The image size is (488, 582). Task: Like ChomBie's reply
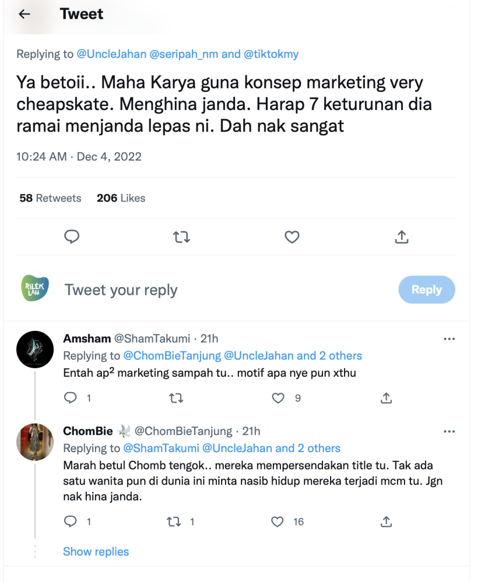[x=278, y=521]
